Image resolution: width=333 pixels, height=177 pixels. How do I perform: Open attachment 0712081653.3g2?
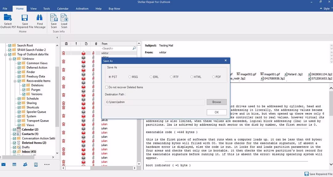320,79
